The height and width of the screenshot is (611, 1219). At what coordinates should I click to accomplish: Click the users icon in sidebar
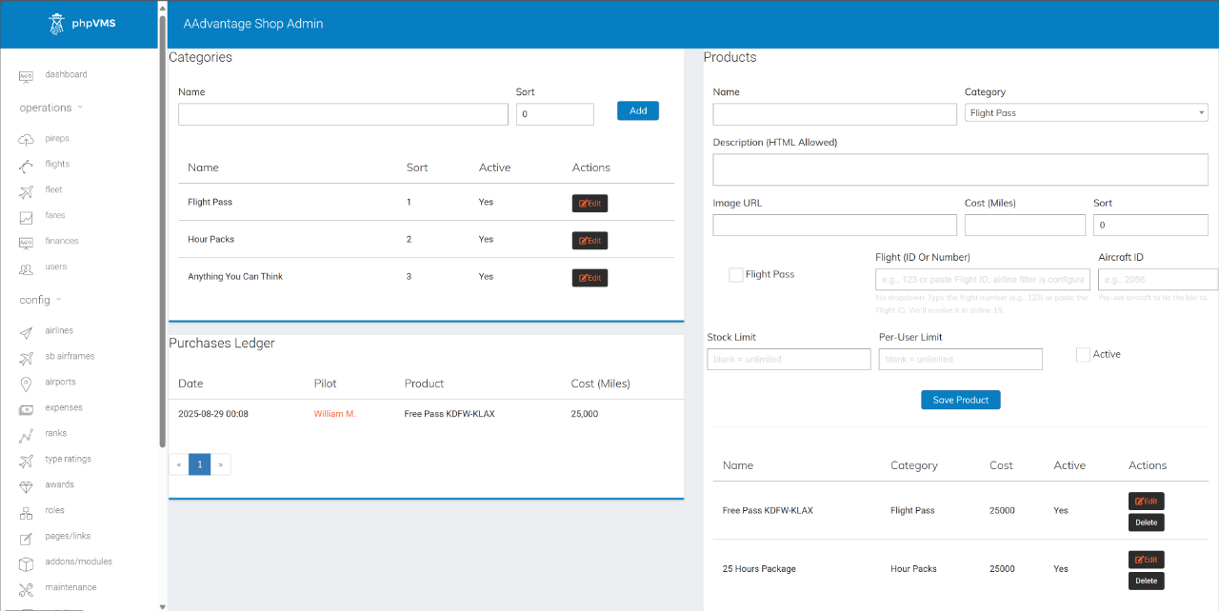tap(27, 268)
